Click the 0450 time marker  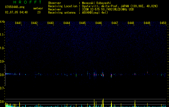point(163,23)
